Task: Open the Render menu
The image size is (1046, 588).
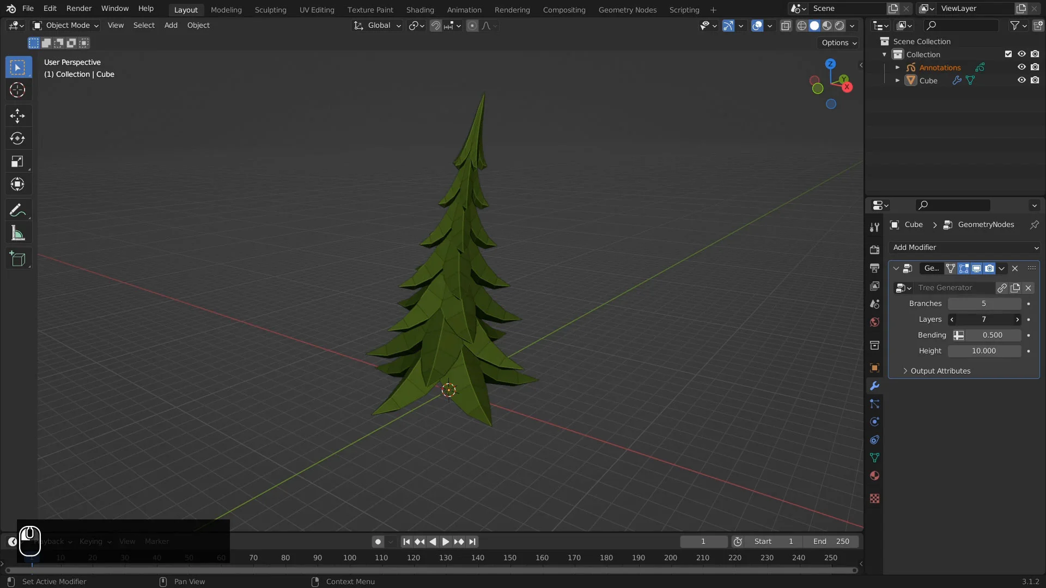Action: (x=78, y=9)
